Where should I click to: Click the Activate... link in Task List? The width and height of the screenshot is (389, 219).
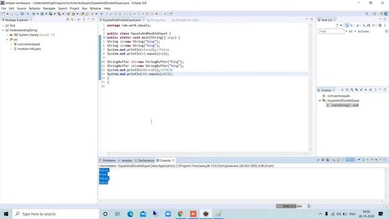pyautogui.click(x=364, y=31)
